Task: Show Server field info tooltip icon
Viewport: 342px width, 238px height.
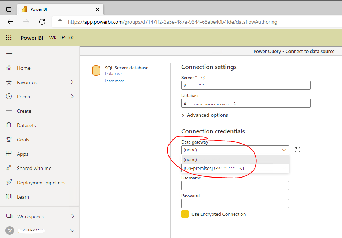Action: pyautogui.click(x=203, y=78)
